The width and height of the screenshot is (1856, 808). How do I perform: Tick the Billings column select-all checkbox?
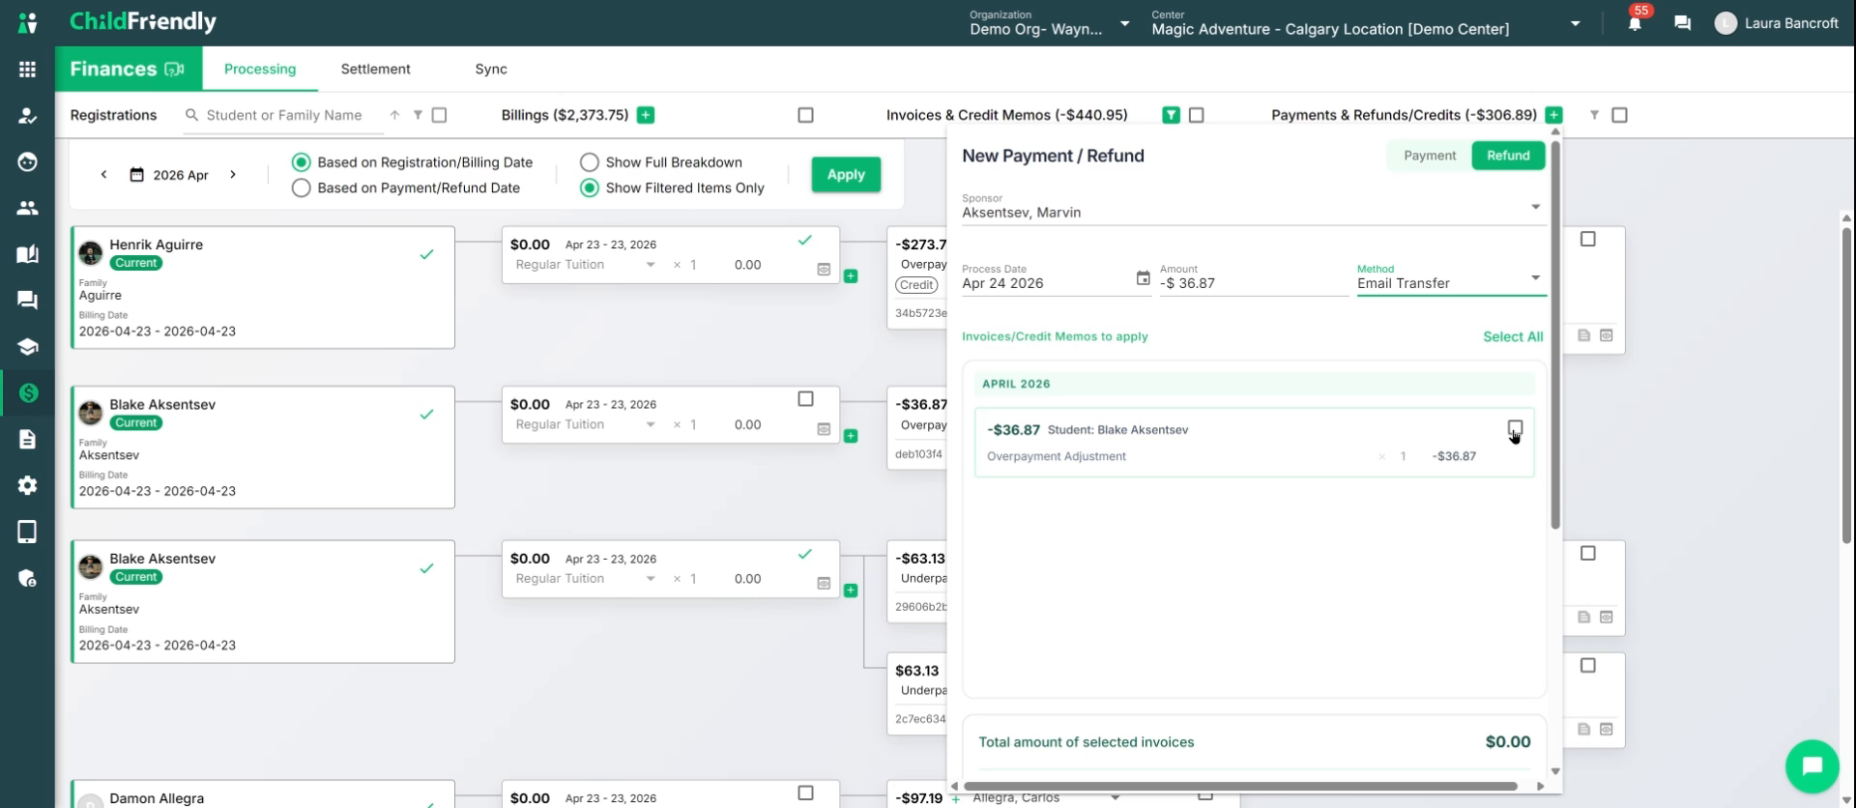coord(805,115)
